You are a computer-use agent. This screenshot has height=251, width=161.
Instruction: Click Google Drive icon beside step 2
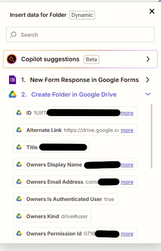(13, 94)
